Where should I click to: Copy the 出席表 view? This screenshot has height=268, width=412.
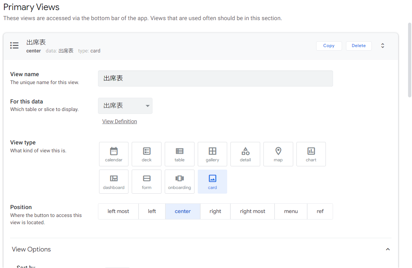[x=329, y=46]
